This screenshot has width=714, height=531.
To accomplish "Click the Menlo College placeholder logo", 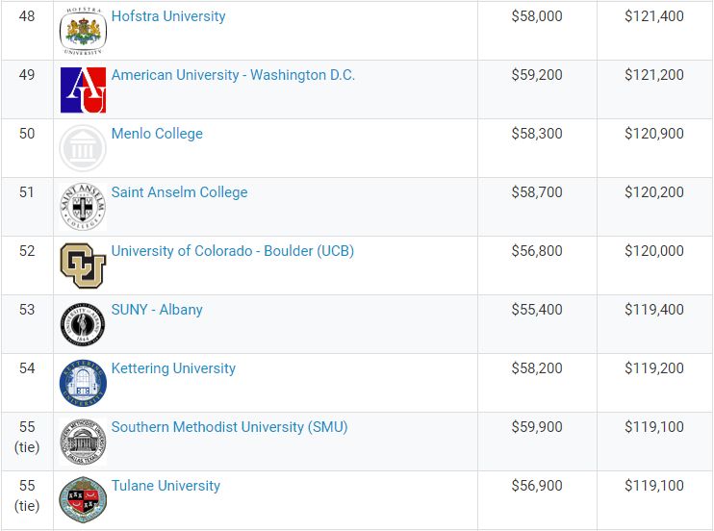I will pyautogui.click(x=83, y=148).
